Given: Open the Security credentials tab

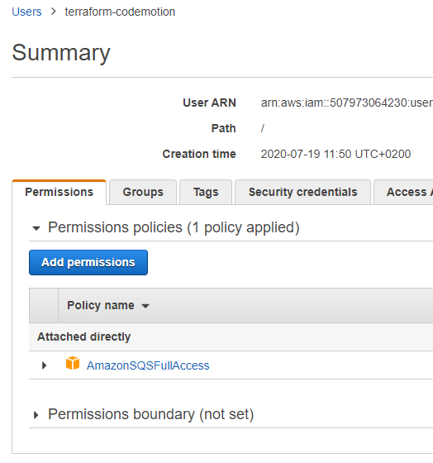Looking at the screenshot, I should tap(302, 192).
